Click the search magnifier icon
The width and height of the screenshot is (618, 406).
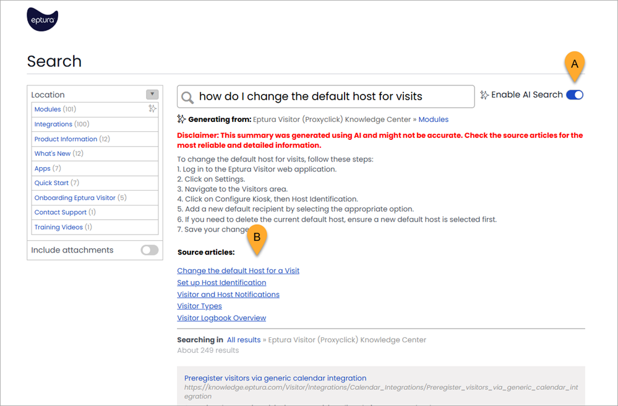click(x=187, y=97)
